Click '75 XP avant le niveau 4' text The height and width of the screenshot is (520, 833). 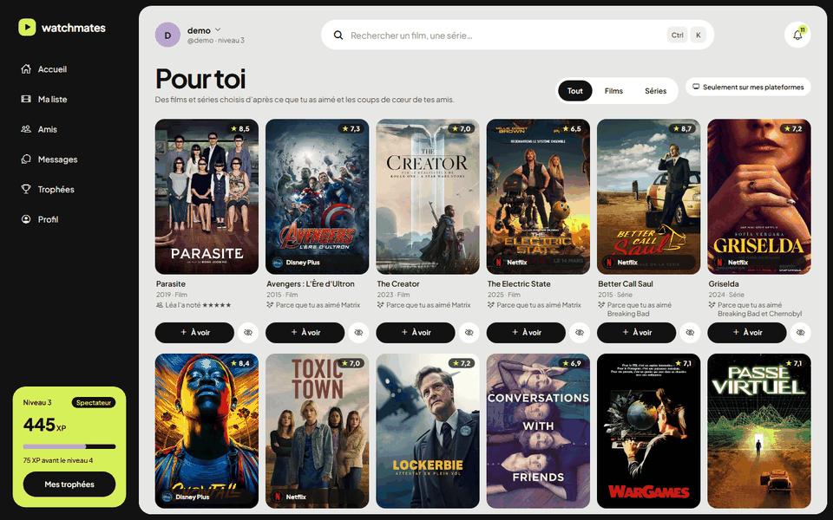point(58,460)
